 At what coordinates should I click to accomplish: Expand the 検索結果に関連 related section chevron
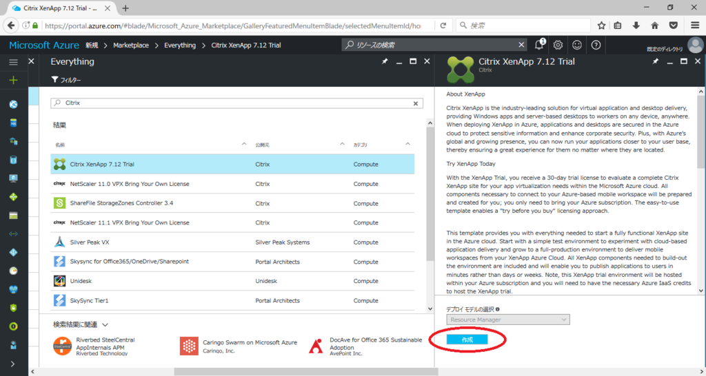[x=105, y=325]
